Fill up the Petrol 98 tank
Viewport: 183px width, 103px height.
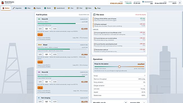coord(40,88)
